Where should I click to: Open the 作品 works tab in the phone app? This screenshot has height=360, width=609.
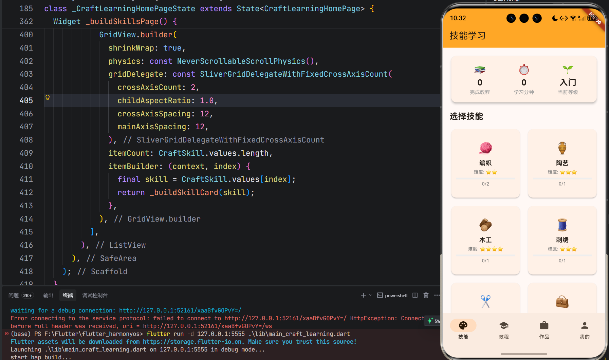coord(544,329)
